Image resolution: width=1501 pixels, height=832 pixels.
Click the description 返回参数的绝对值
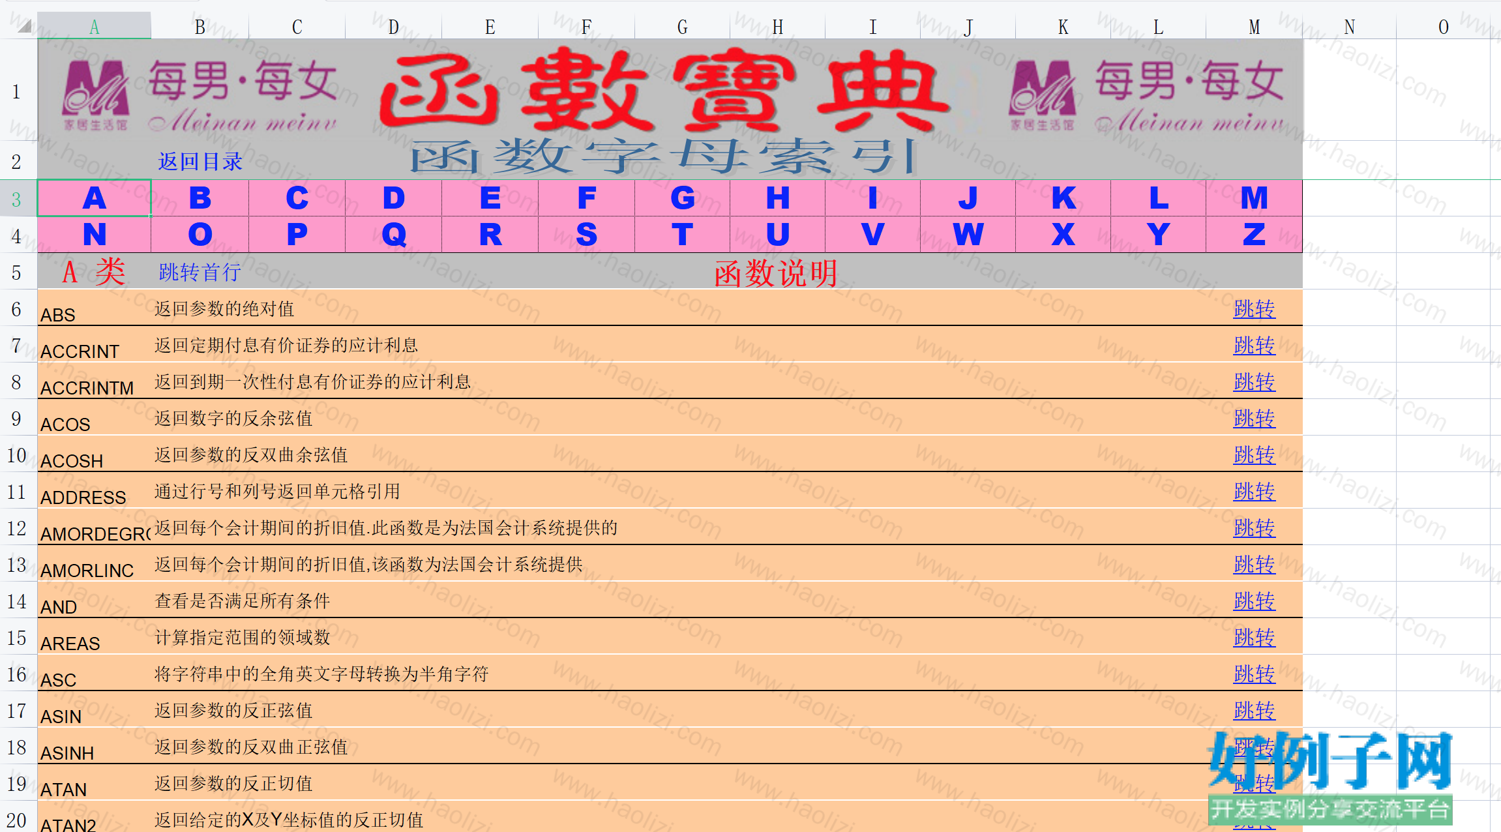[x=224, y=308]
